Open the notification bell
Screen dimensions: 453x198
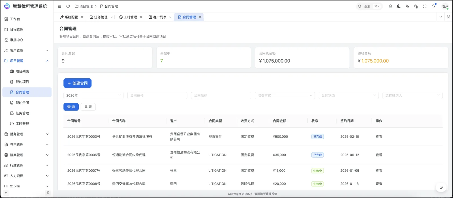[x=433, y=6]
